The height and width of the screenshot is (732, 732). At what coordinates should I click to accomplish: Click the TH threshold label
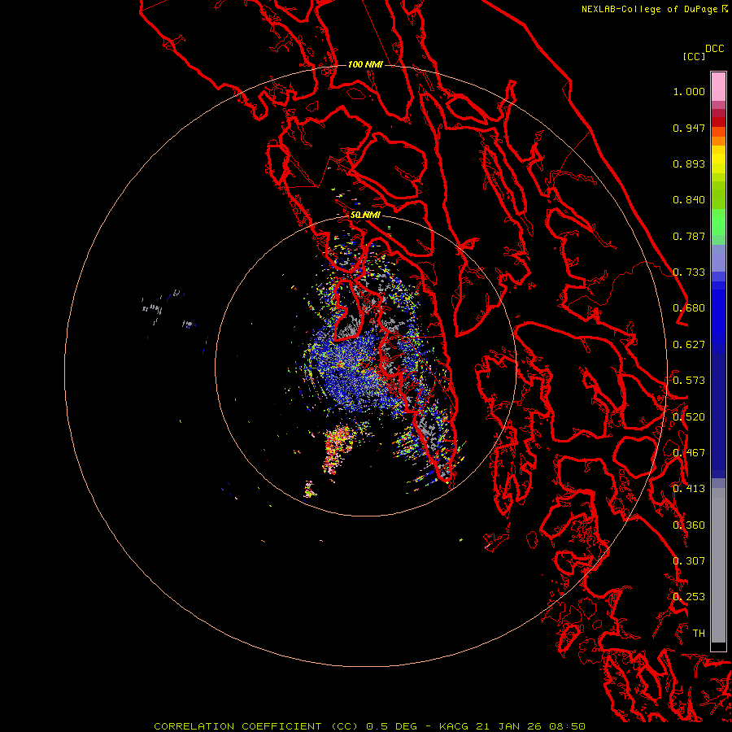click(699, 634)
